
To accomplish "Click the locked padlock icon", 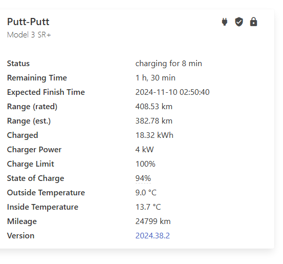I will (253, 22).
